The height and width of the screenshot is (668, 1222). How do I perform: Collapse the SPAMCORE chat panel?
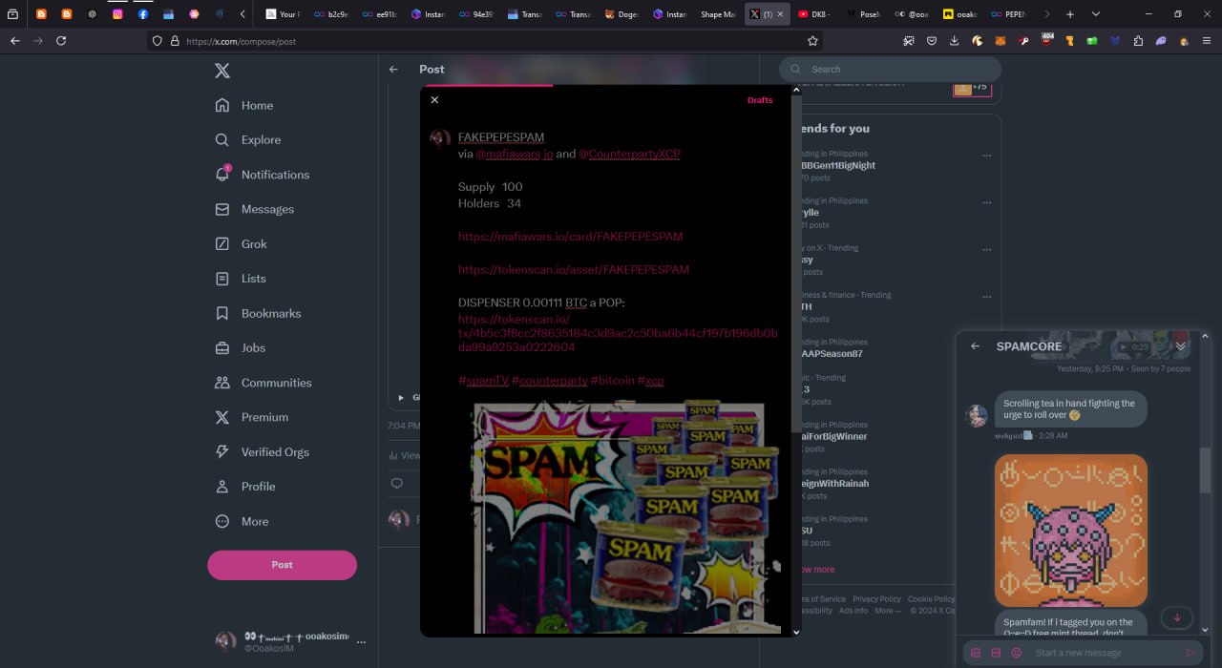1181,346
